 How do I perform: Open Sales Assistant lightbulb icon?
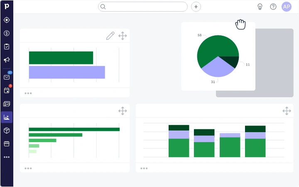(260, 7)
